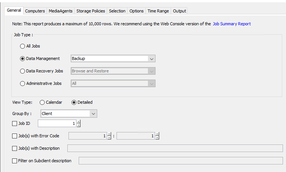Switch to the Output tab
The width and height of the screenshot is (286, 172).
[179, 11]
